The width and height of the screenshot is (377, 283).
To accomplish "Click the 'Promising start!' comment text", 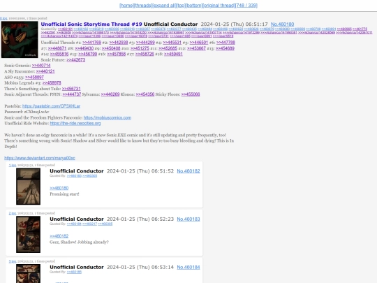I will [64, 194].
